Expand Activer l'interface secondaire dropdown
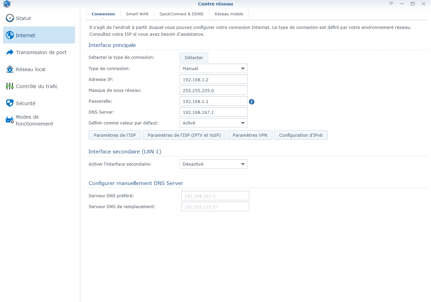Viewport: 431px width, 302px height. click(x=214, y=164)
